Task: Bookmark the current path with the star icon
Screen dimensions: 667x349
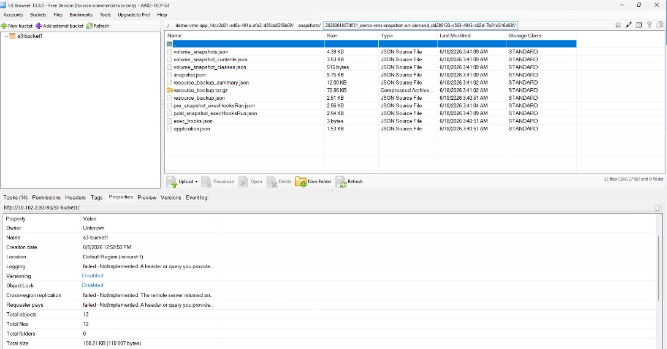Action: point(618,25)
